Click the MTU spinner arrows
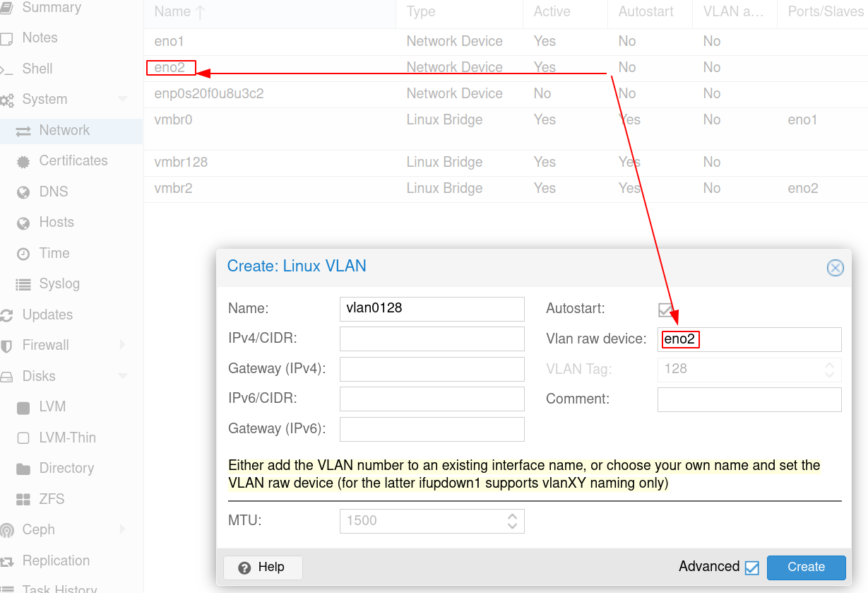Viewport: 868px width, 593px height. (513, 521)
